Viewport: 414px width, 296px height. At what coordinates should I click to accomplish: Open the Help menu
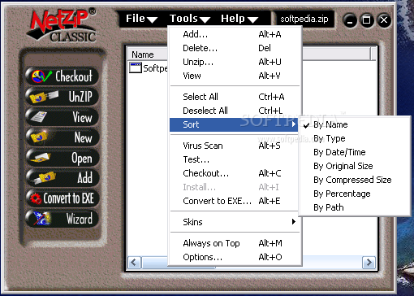pos(239,19)
